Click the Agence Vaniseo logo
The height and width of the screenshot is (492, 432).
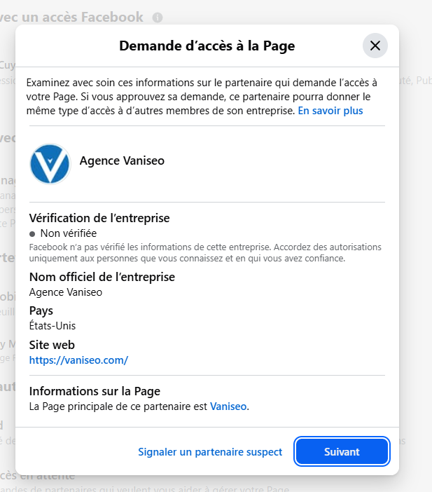click(x=50, y=164)
